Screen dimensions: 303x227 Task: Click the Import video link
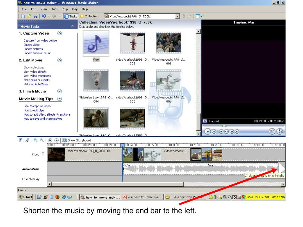click(31, 45)
